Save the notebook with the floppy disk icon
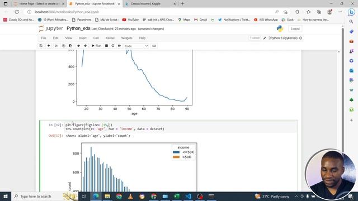The width and height of the screenshot is (358, 201). click(41, 46)
